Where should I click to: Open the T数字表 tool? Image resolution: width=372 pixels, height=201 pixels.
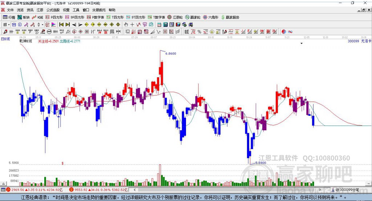tap(156, 17)
